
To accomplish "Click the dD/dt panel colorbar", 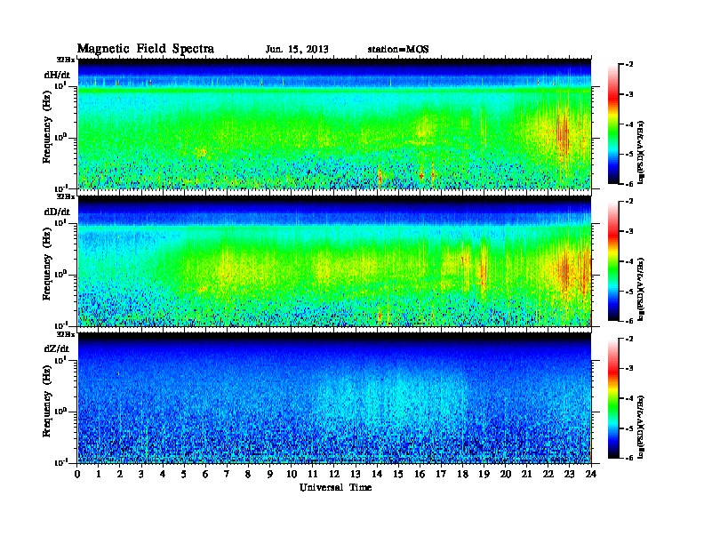I will [613, 261].
